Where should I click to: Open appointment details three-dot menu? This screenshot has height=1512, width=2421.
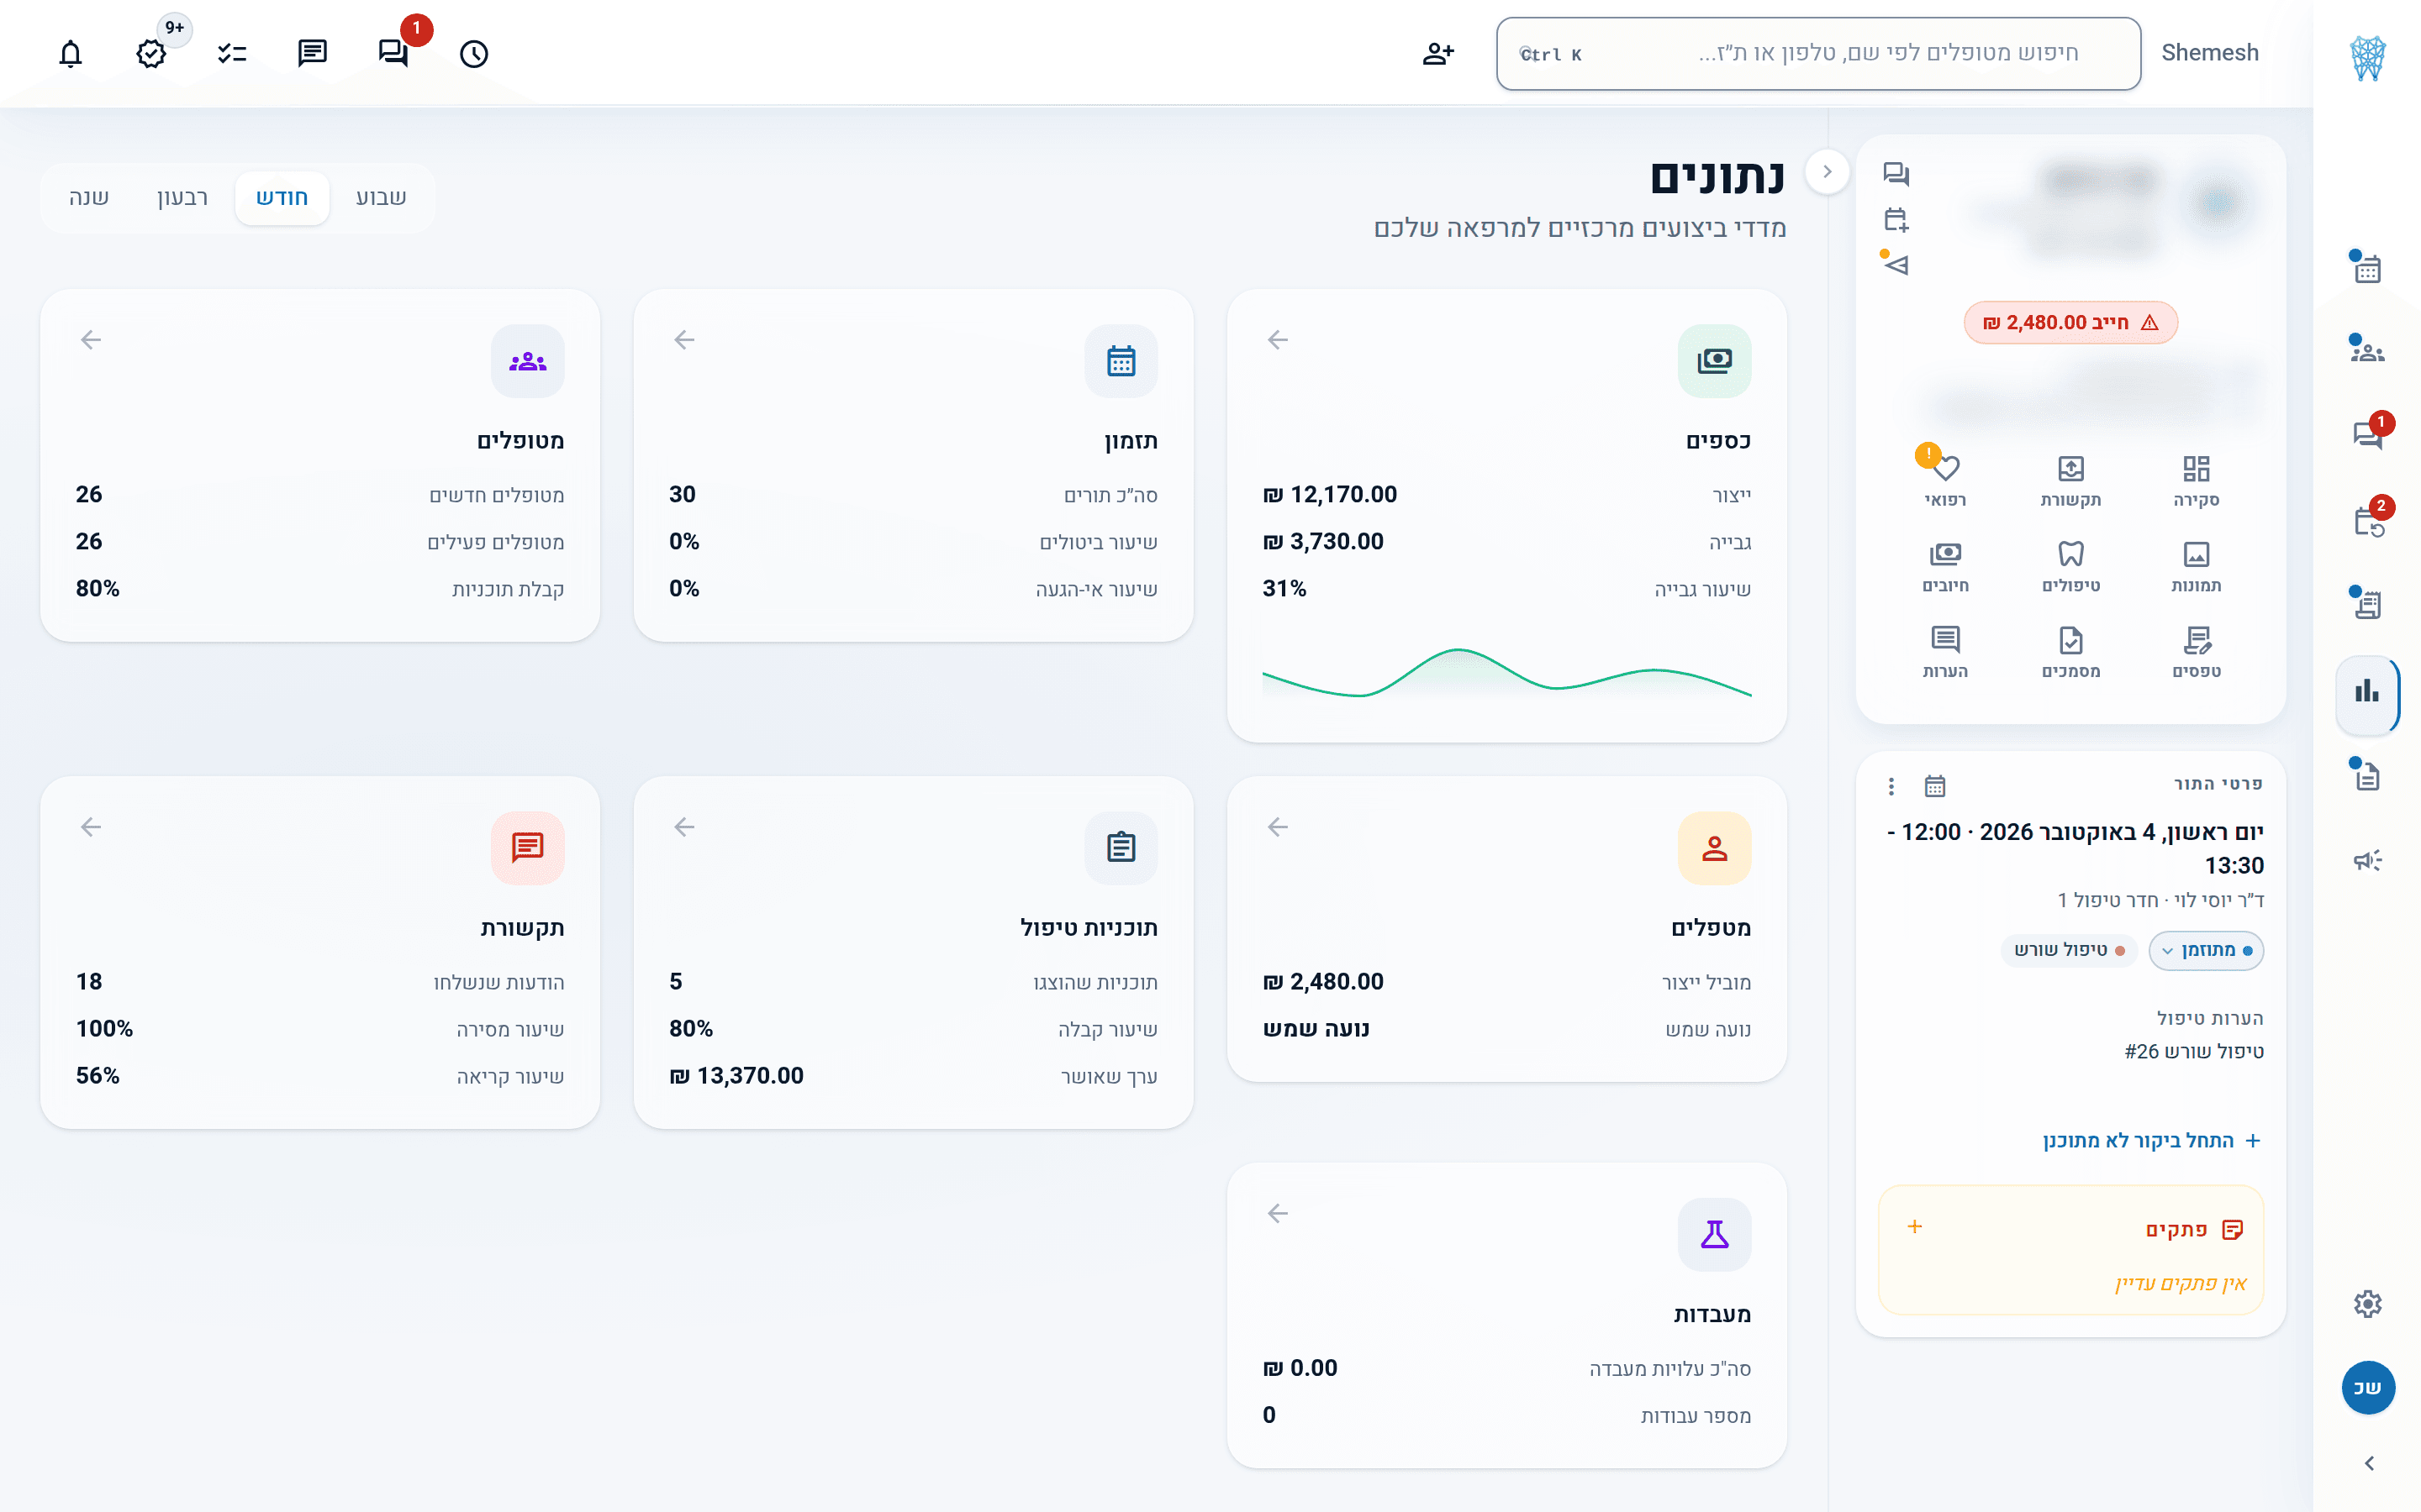click(x=1891, y=786)
